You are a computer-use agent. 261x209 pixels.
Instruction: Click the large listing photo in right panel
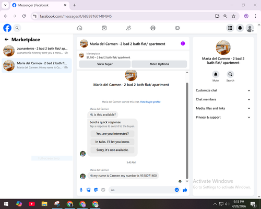pos(223,48)
